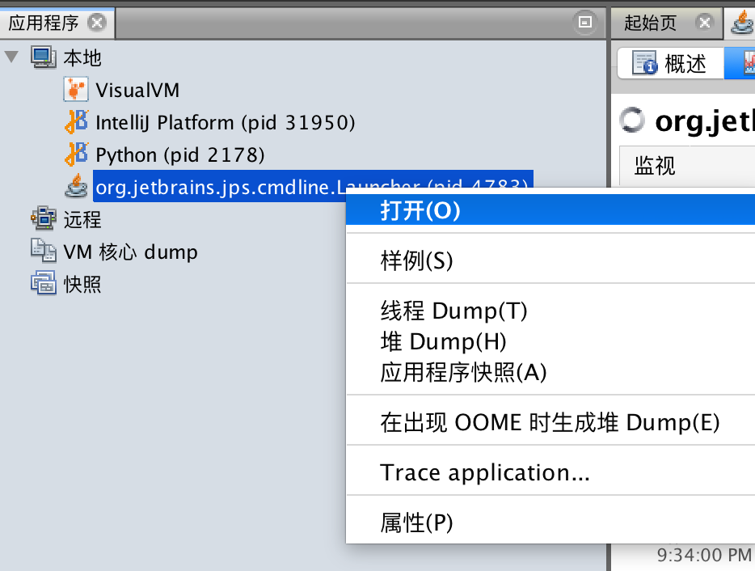
Task: Click the IntelliJ Platform JetBrains icon
Action: (x=77, y=122)
